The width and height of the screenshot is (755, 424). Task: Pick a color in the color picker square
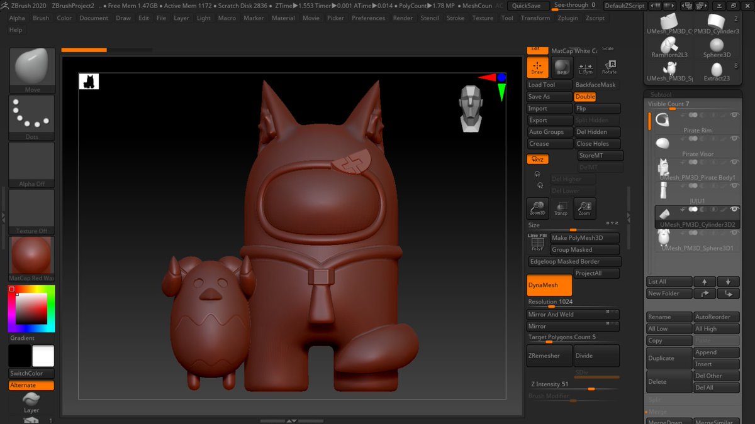[x=31, y=308]
